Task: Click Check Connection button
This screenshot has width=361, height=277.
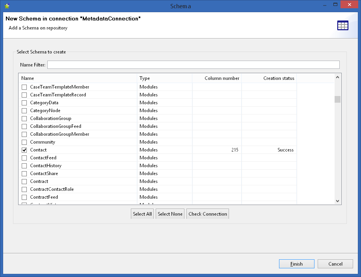Action: click(208, 214)
